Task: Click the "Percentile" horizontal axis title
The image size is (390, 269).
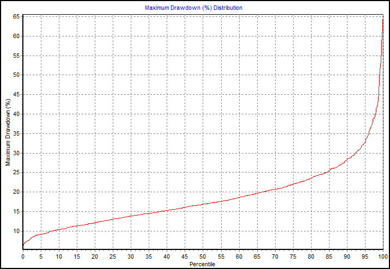Action: (x=202, y=264)
